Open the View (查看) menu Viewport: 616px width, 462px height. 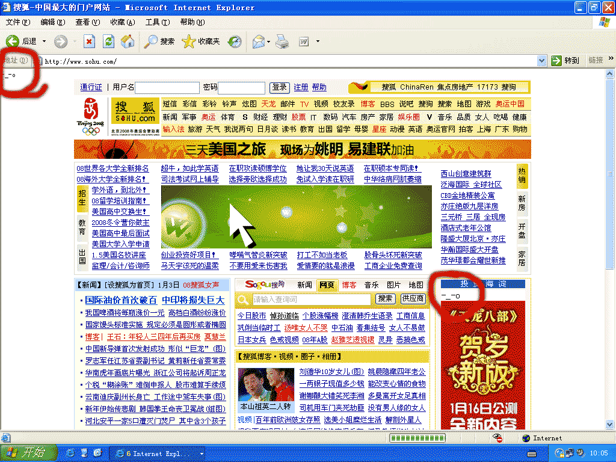pyautogui.click(x=88, y=22)
